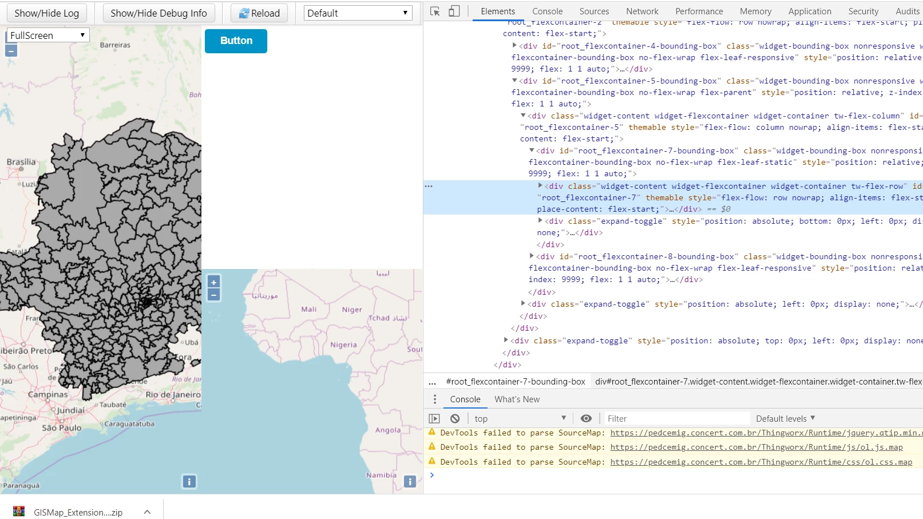Collapse root_flexcontainer-5-bounding-box node
The image size is (923, 519).
[514, 81]
